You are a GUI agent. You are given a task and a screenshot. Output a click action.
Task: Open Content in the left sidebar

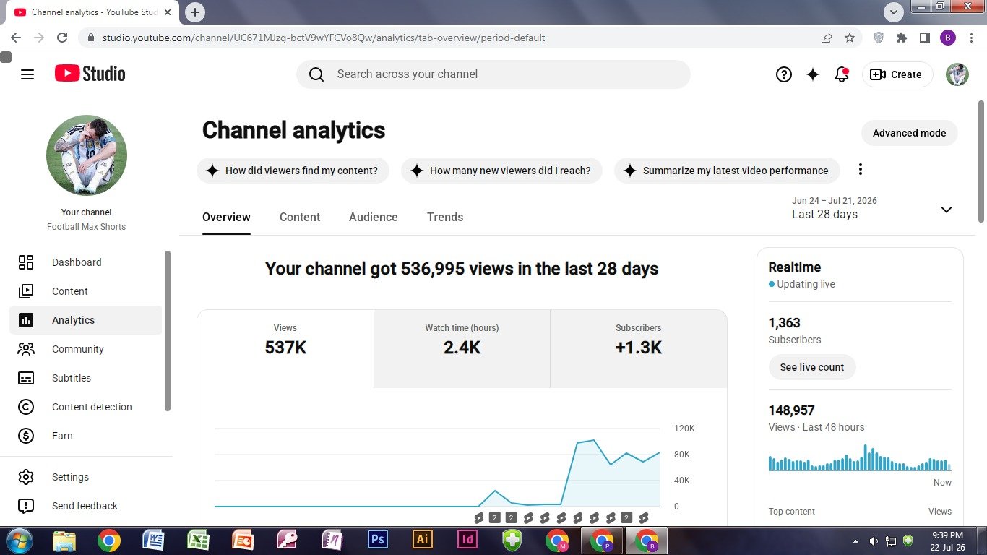pyautogui.click(x=85, y=291)
